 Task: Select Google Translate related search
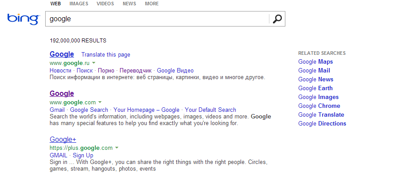tap(321, 115)
